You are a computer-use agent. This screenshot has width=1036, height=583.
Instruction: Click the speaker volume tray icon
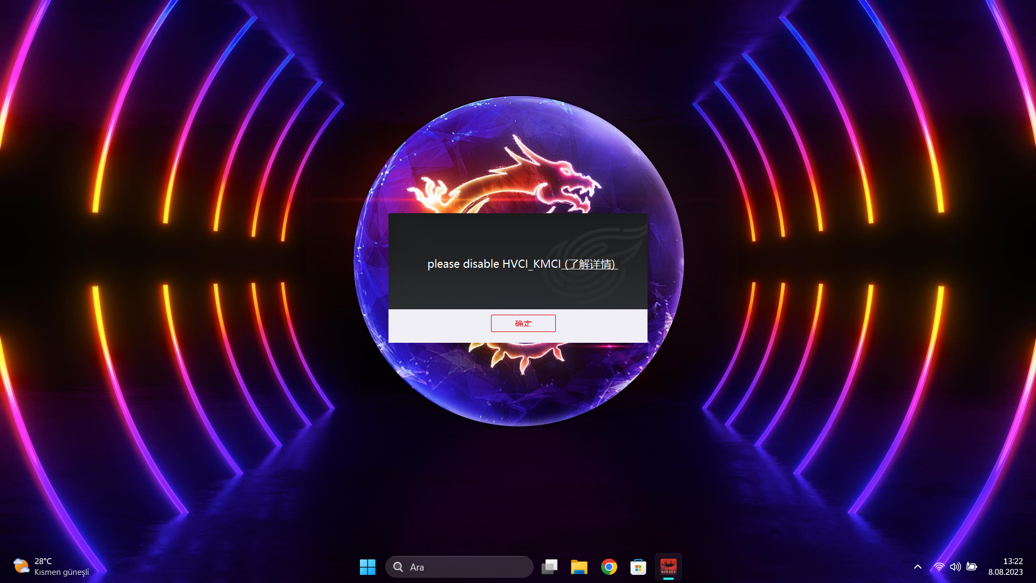[955, 567]
